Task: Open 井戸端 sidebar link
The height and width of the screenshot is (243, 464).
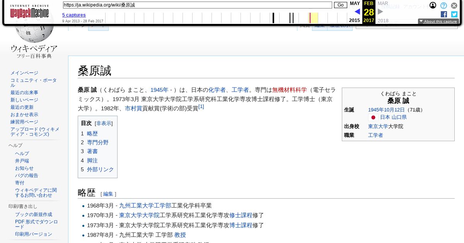Action: click(x=22, y=161)
